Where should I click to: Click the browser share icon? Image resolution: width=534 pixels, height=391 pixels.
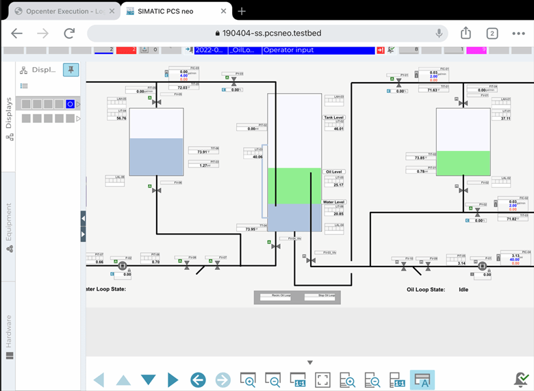(x=466, y=33)
